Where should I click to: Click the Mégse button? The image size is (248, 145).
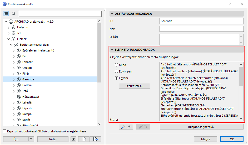(x=206, y=139)
